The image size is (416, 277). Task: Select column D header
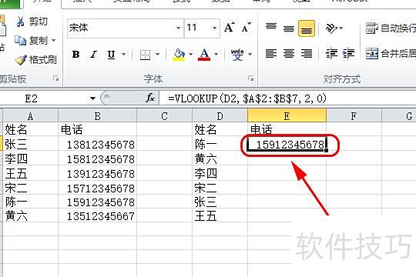220,116
